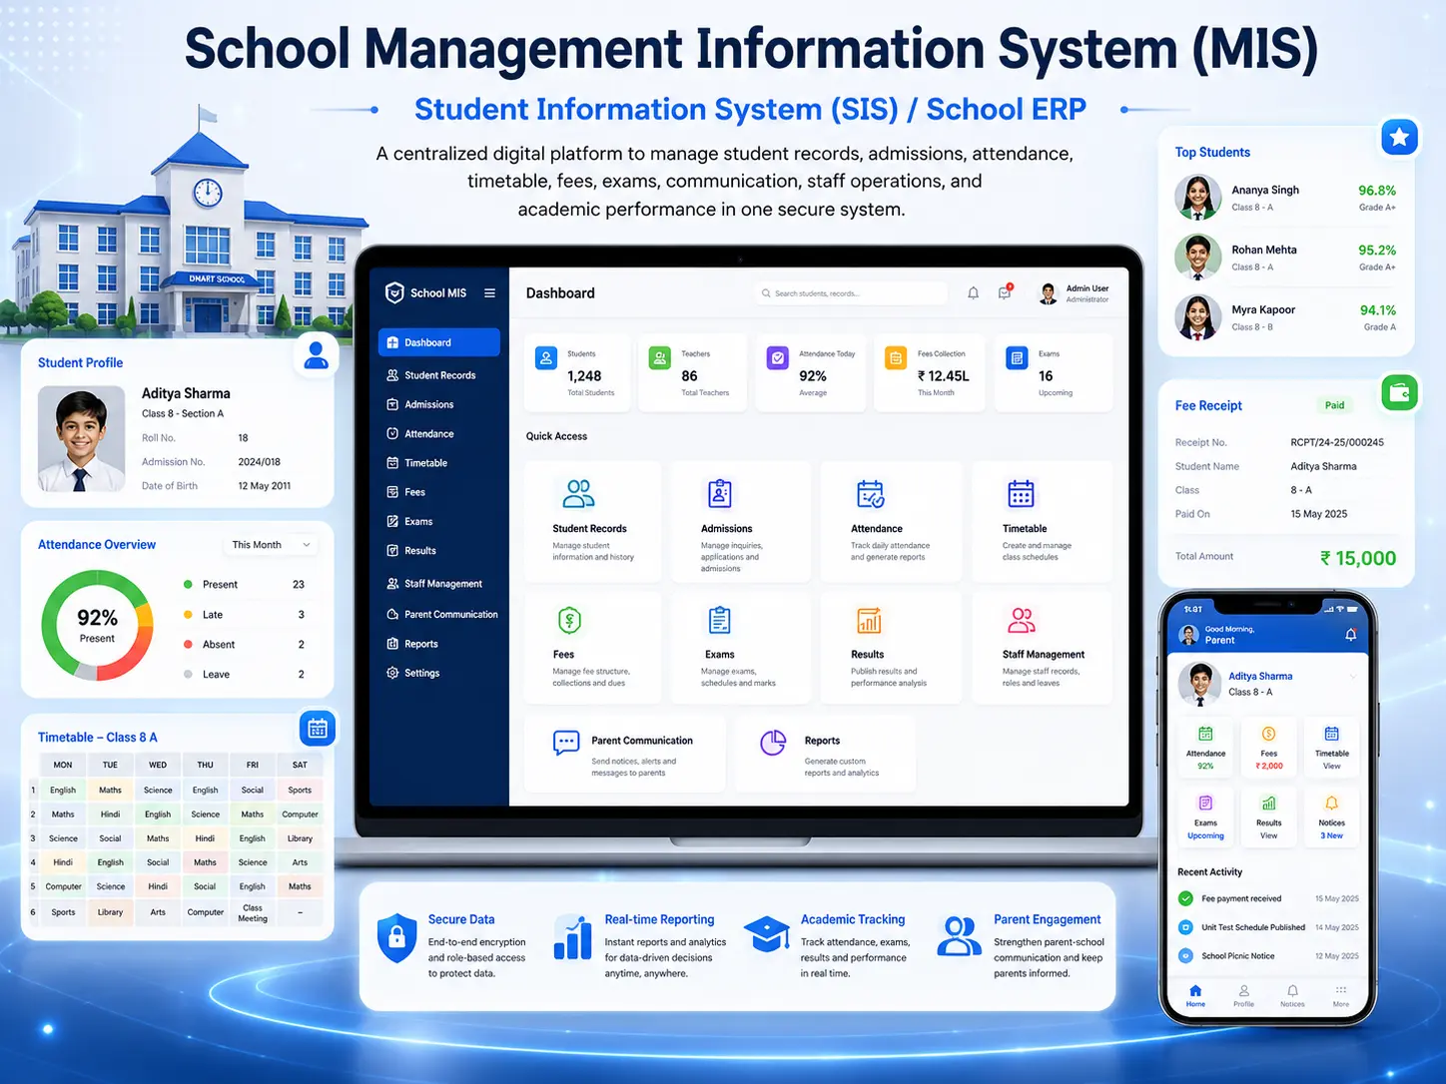Image resolution: width=1446 pixels, height=1084 pixels.
Task: Click the blue star badge on Top Students
Action: [x=1400, y=137]
